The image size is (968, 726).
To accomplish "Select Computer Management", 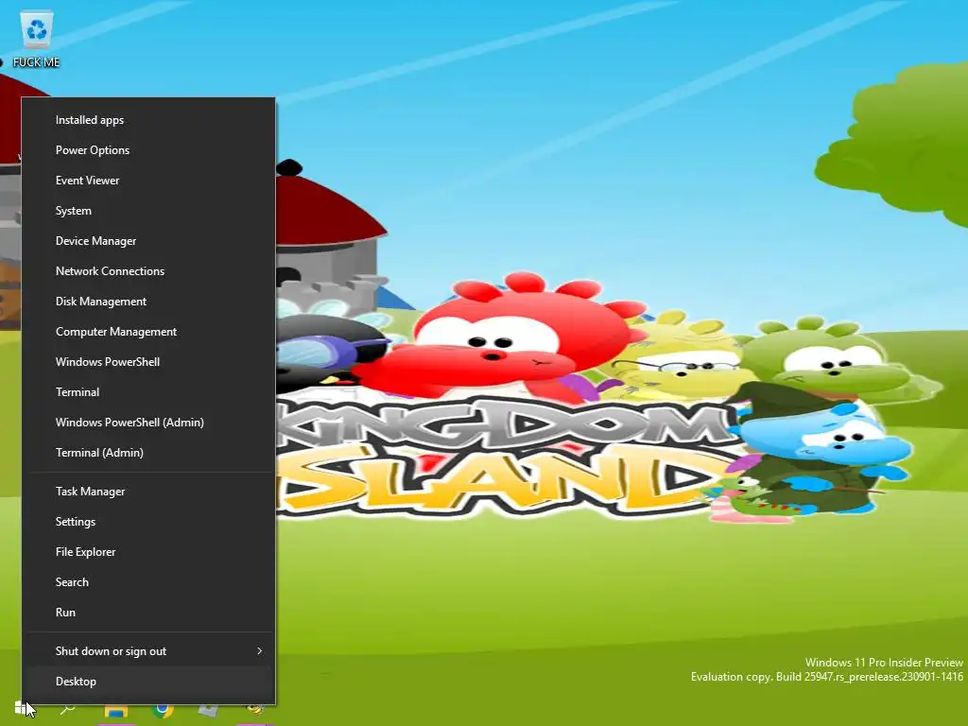I will click(x=148, y=332).
